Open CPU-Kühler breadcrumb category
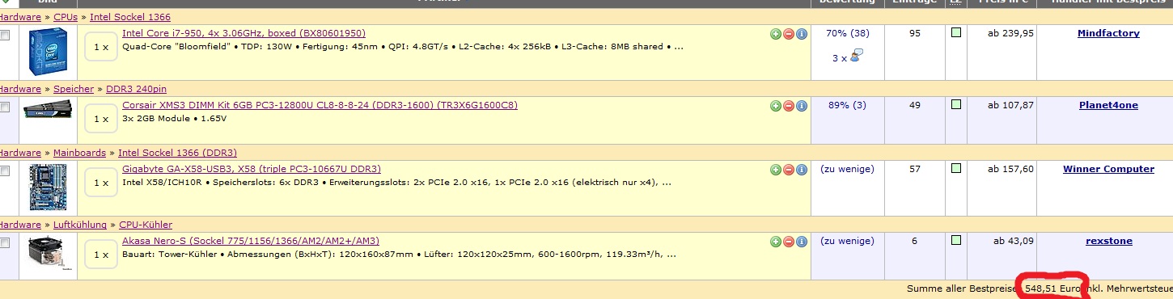This screenshot has width=1173, height=299. [x=146, y=225]
